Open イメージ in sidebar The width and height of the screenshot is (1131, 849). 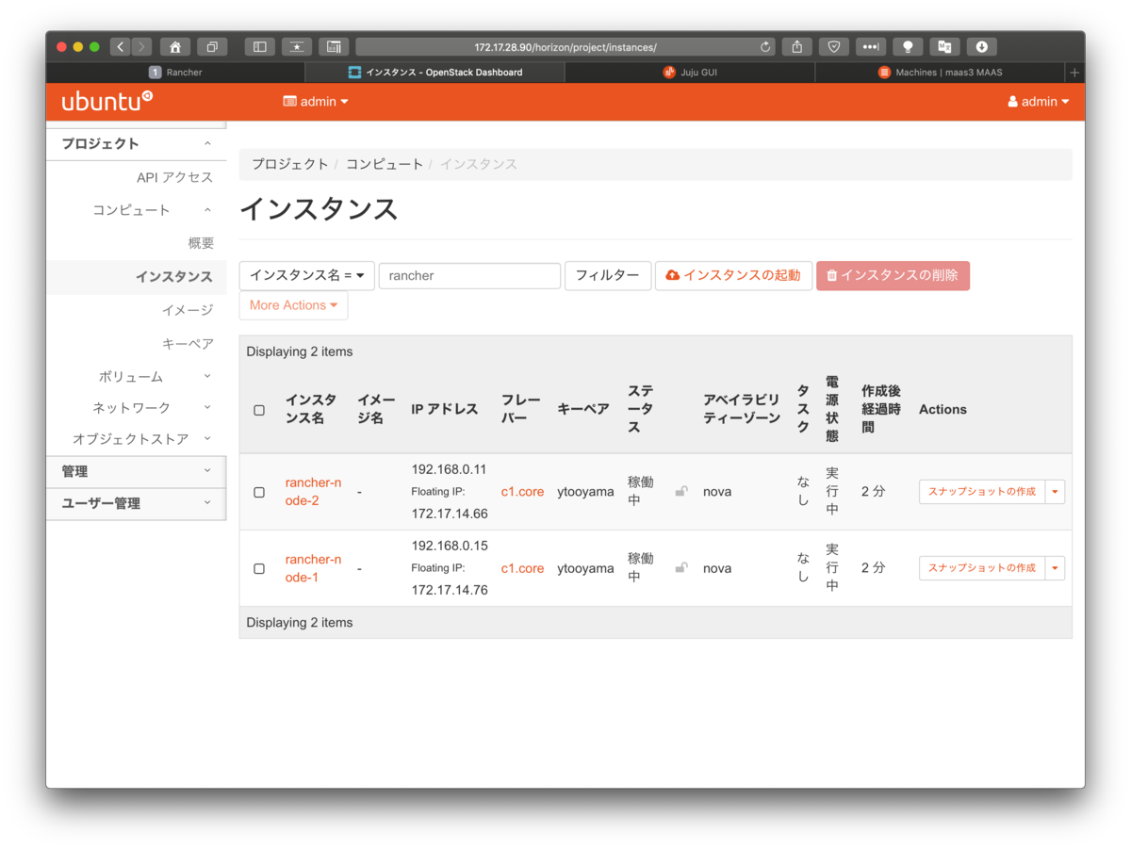(188, 310)
